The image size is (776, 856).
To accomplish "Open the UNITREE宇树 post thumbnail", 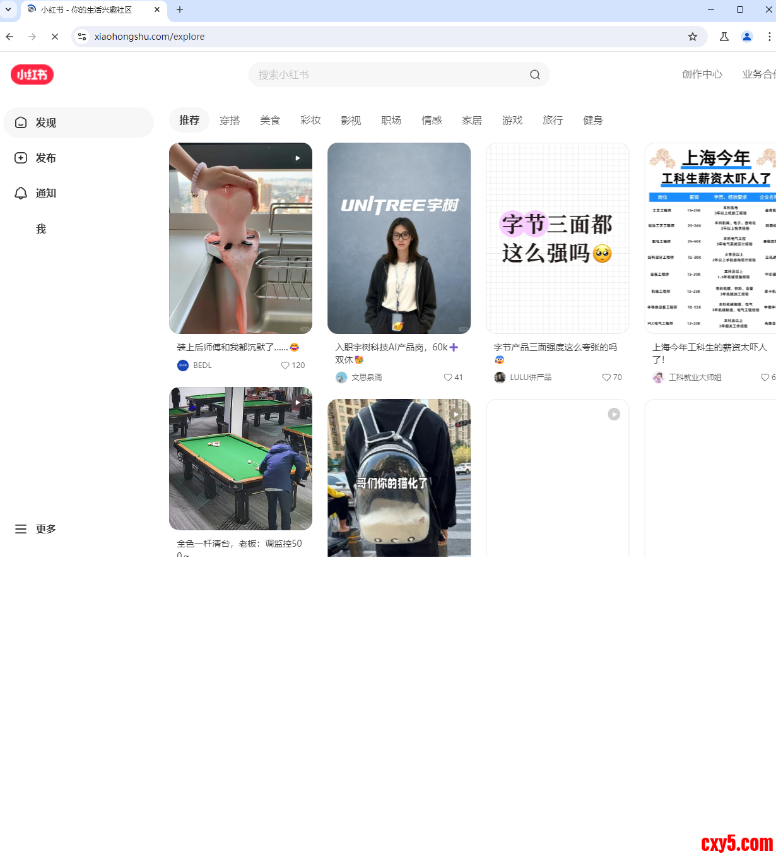I will click(399, 238).
